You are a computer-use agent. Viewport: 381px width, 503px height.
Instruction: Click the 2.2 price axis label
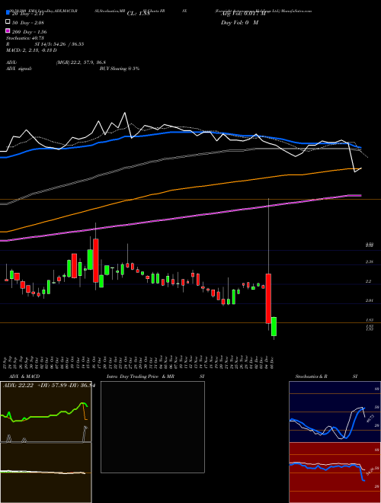pyautogui.click(x=369, y=281)
